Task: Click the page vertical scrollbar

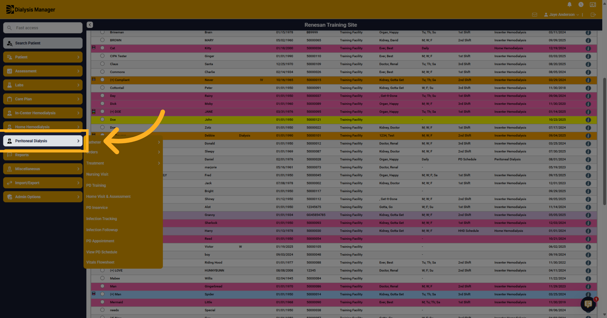Action: [x=604, y=142]
